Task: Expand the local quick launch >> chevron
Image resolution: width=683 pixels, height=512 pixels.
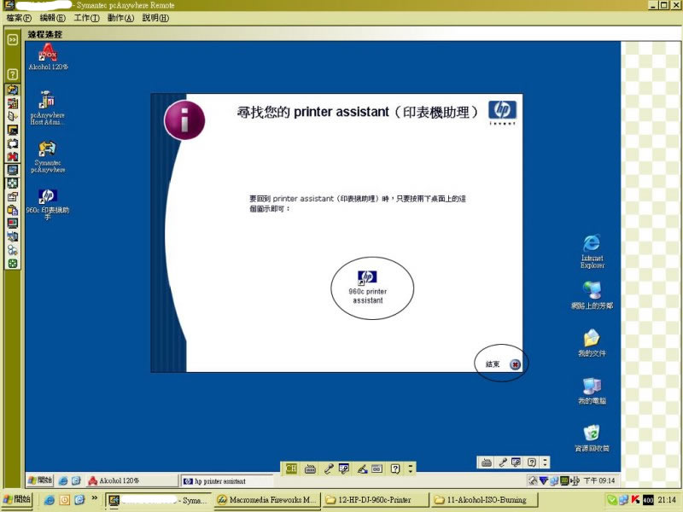Action: click(94, 498)
